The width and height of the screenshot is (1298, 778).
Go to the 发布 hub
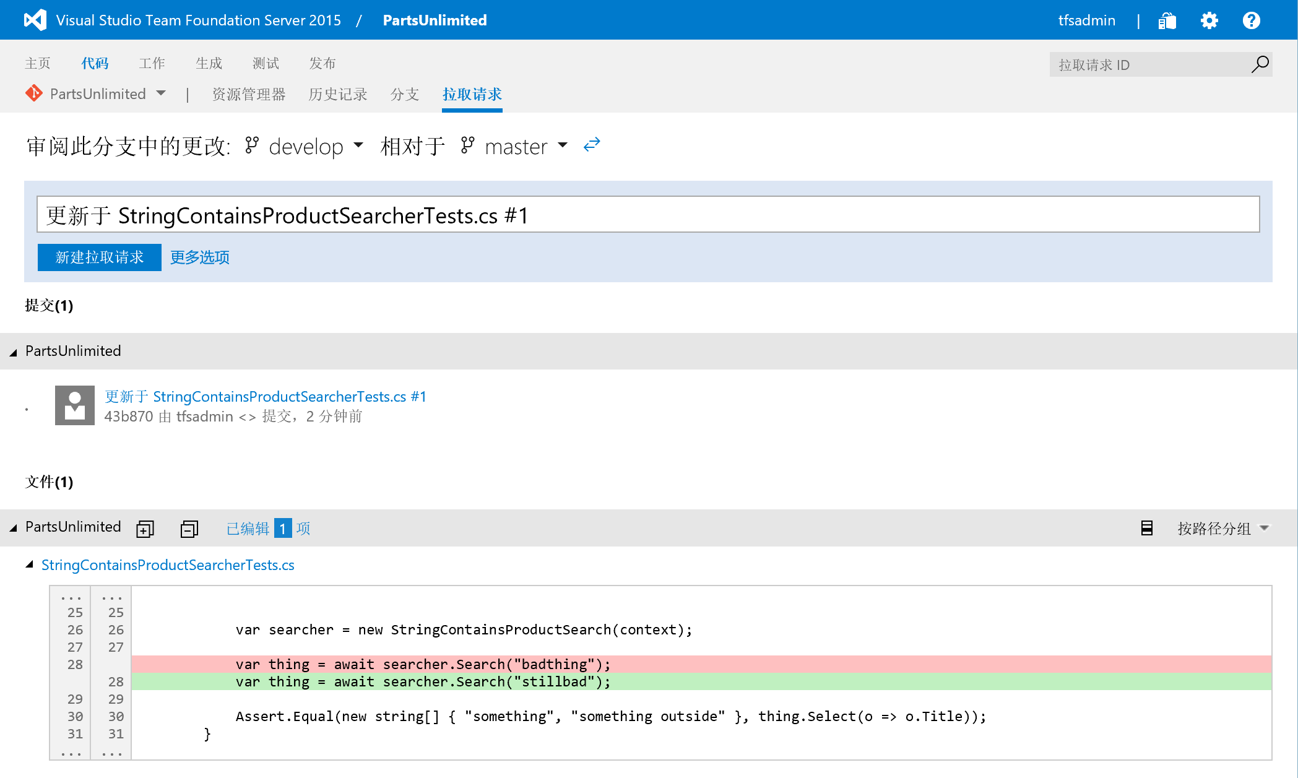pyautogui.click(x=322, y=63)
